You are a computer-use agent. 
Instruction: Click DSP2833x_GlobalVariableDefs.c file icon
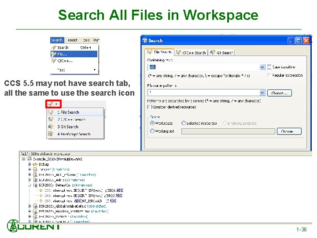[35, 206]
